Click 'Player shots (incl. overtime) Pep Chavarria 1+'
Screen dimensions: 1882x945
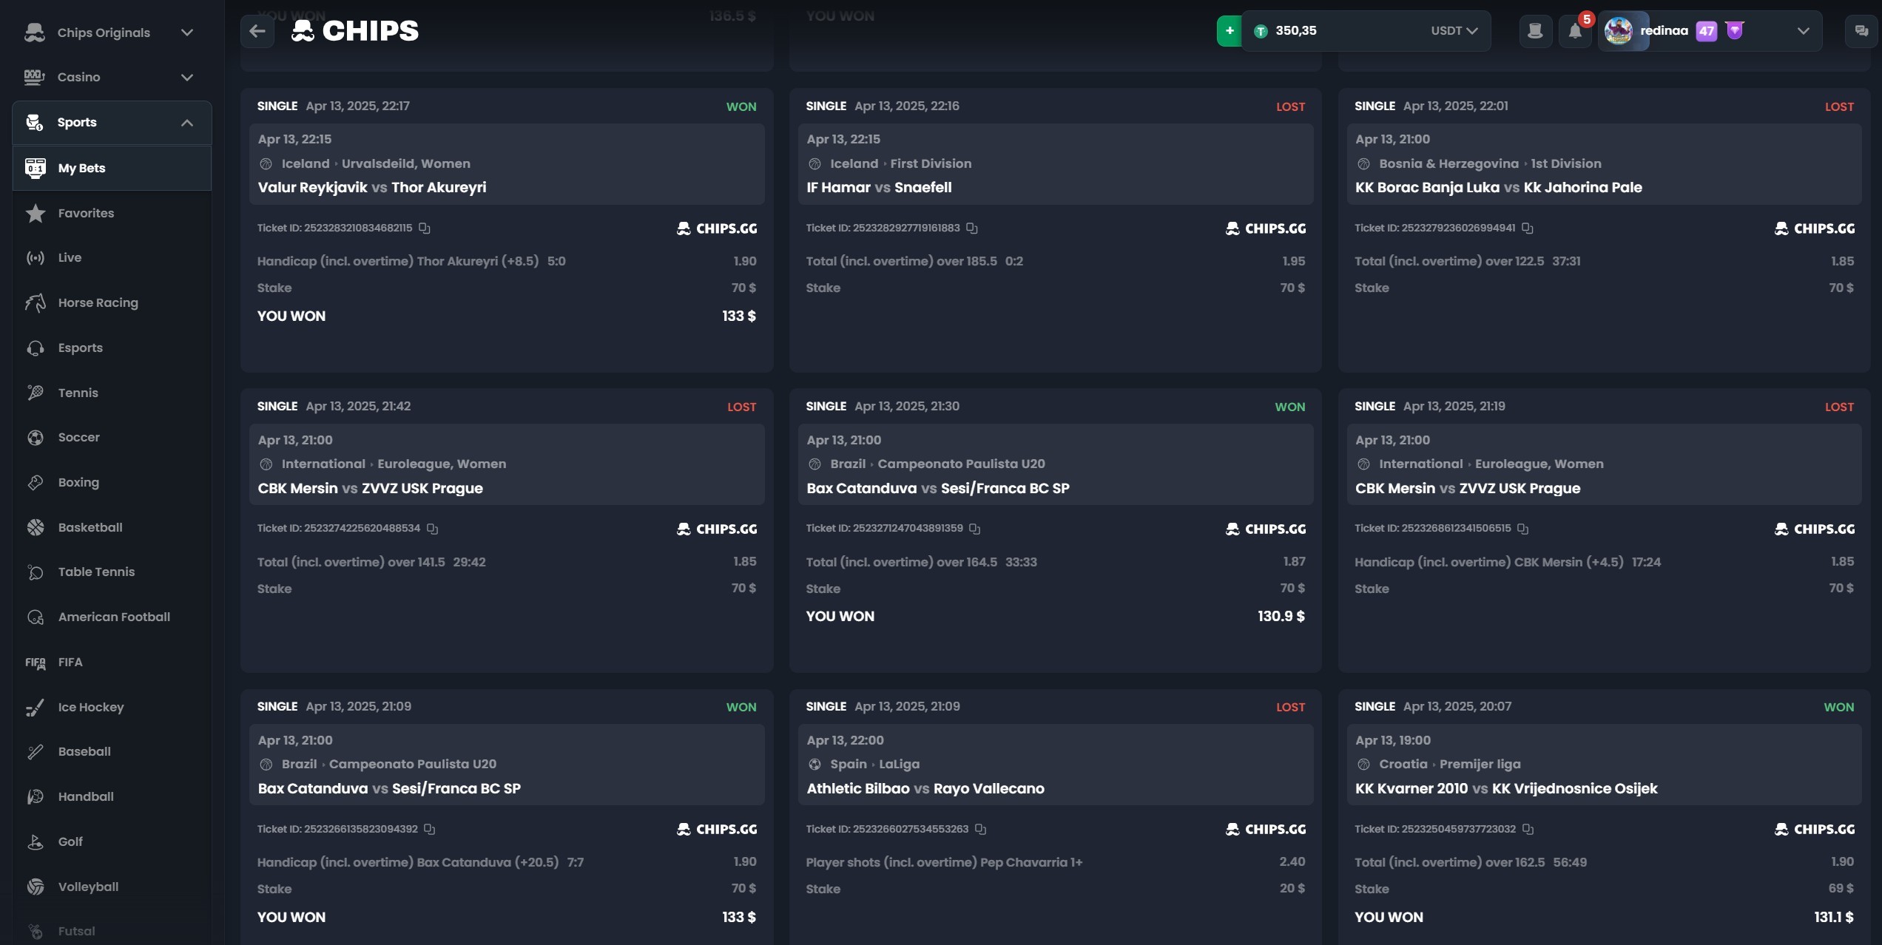click(944, 862)
